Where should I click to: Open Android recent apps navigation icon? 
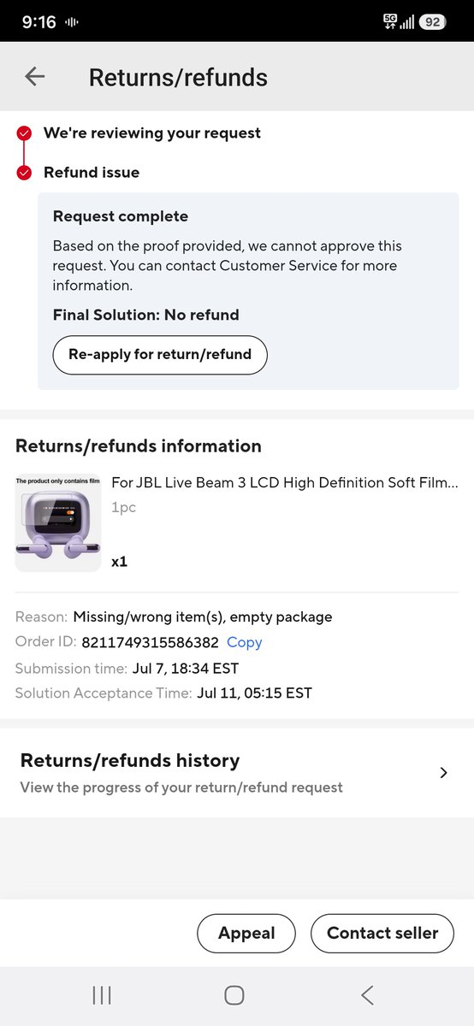click(x=102, y=994)
